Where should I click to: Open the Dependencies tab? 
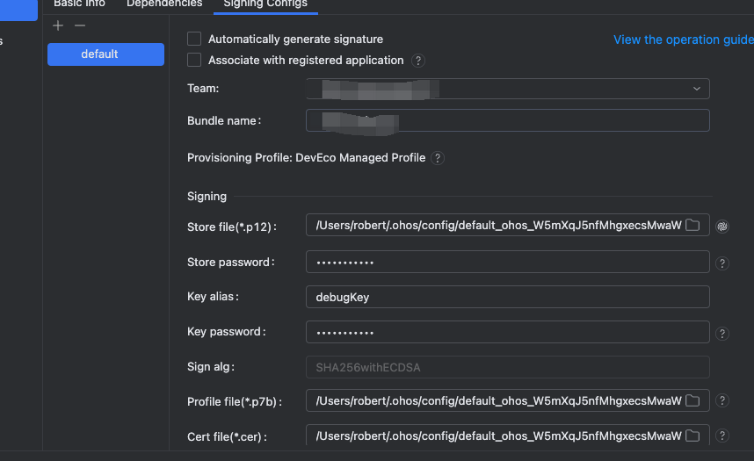(x=164, y=4)
